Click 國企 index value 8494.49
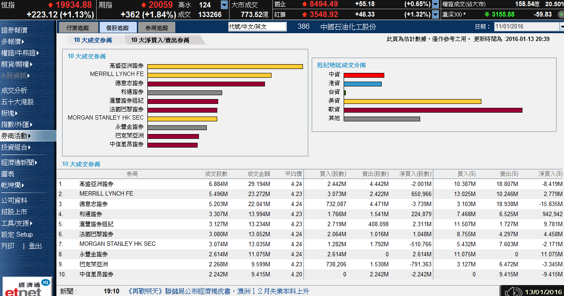This screenshot has height=296, width=564. 324,4
